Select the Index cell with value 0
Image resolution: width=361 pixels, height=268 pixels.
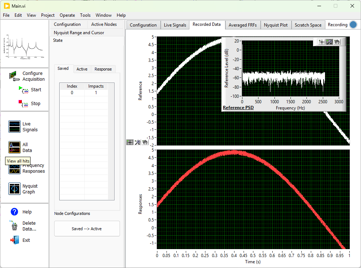tap(72, 93)
